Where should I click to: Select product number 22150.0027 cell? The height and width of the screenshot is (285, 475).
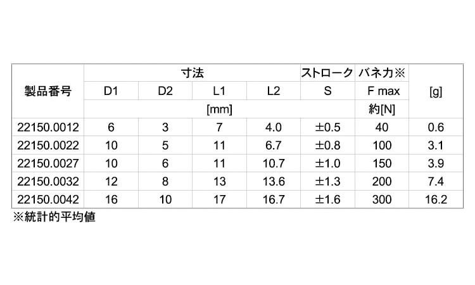click(x=47, y=164)
